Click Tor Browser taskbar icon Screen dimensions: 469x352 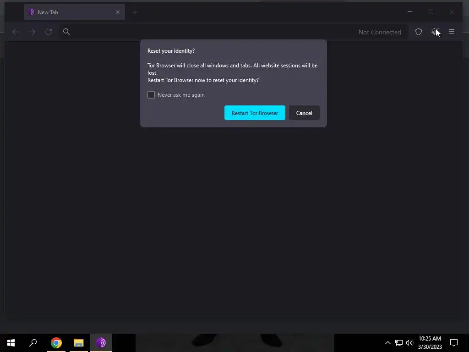point(101,343)
